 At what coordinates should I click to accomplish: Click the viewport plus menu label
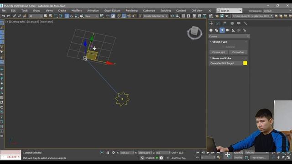click(7, 22)
